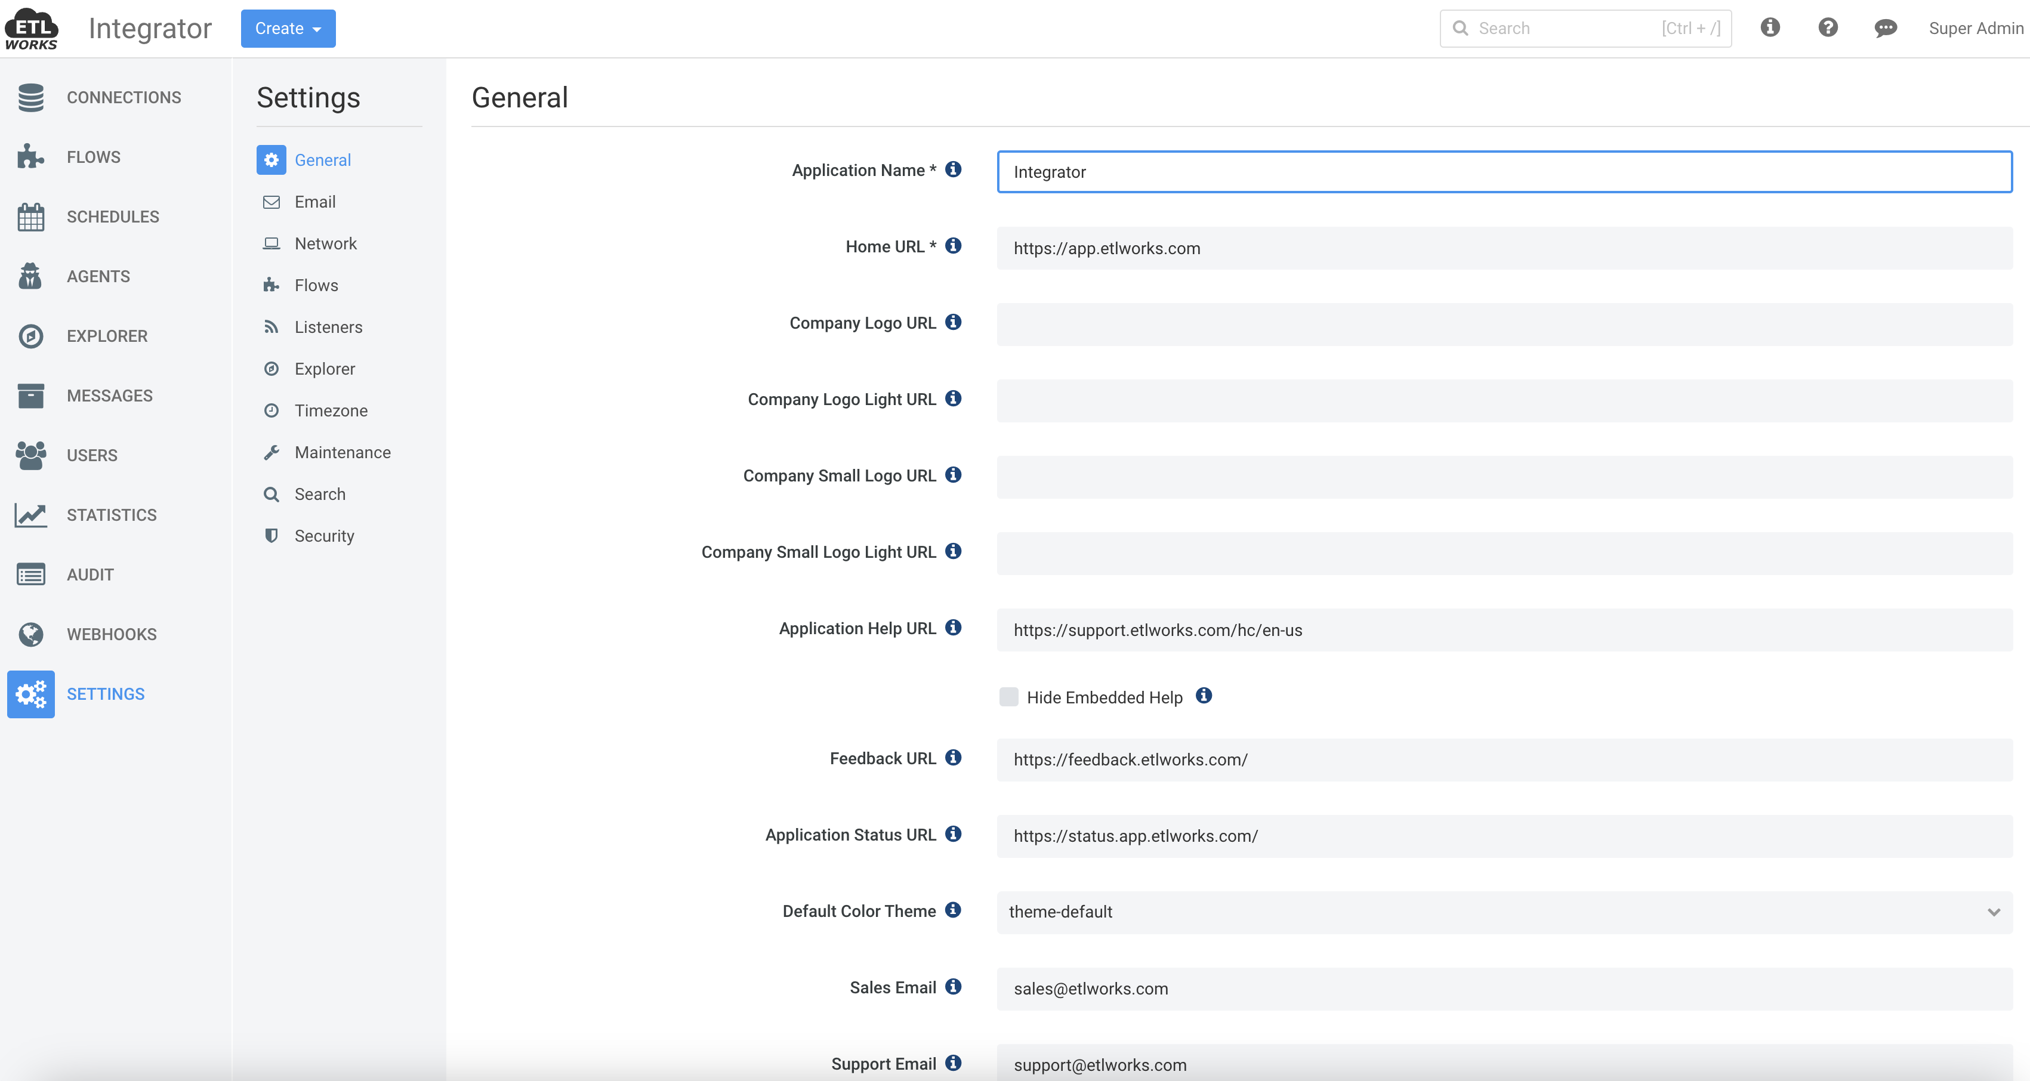Click info icon beside Hide Embedded Help

(x=1204, y=696)
